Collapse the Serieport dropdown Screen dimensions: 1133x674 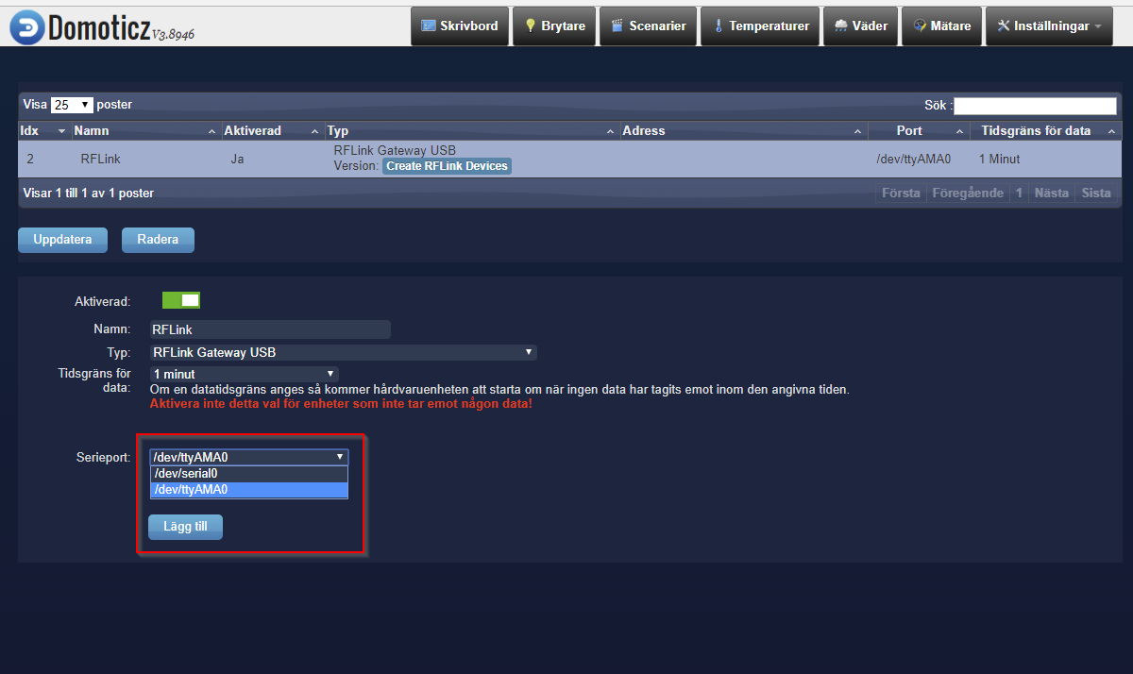click(249, 457)
